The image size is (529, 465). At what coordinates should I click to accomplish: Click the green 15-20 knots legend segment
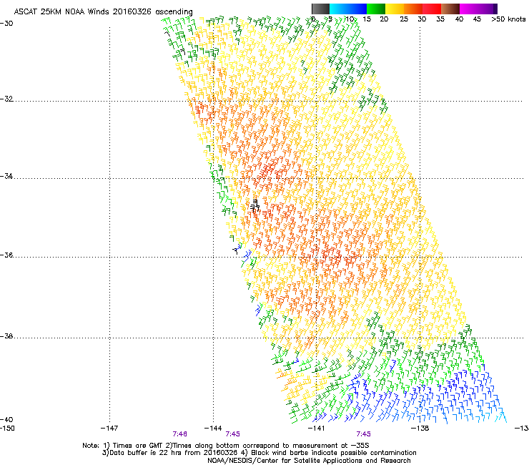pos(376,9)
